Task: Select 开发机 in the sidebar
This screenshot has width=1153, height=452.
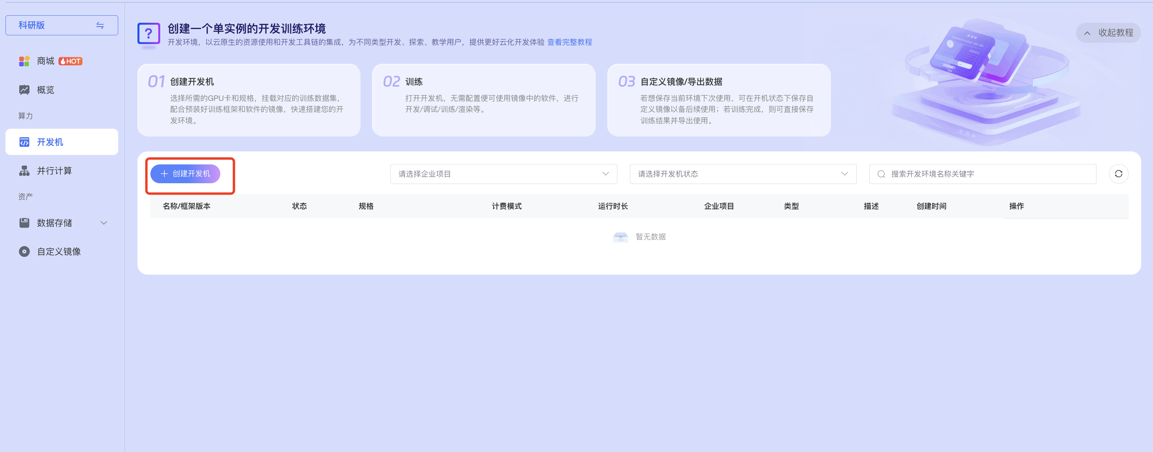Action: (62, 142)
